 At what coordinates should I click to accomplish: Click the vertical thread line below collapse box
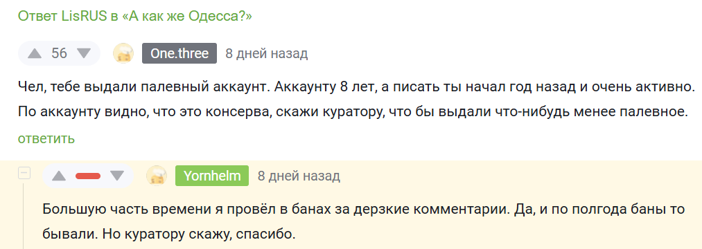[x=24, y=214]
